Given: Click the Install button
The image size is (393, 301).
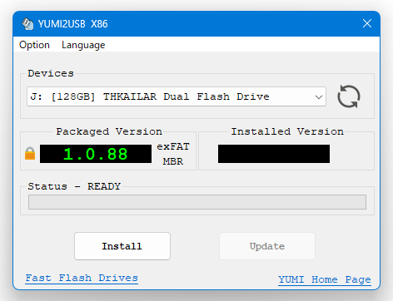Looking at the screenshot, I should [122, 246].
